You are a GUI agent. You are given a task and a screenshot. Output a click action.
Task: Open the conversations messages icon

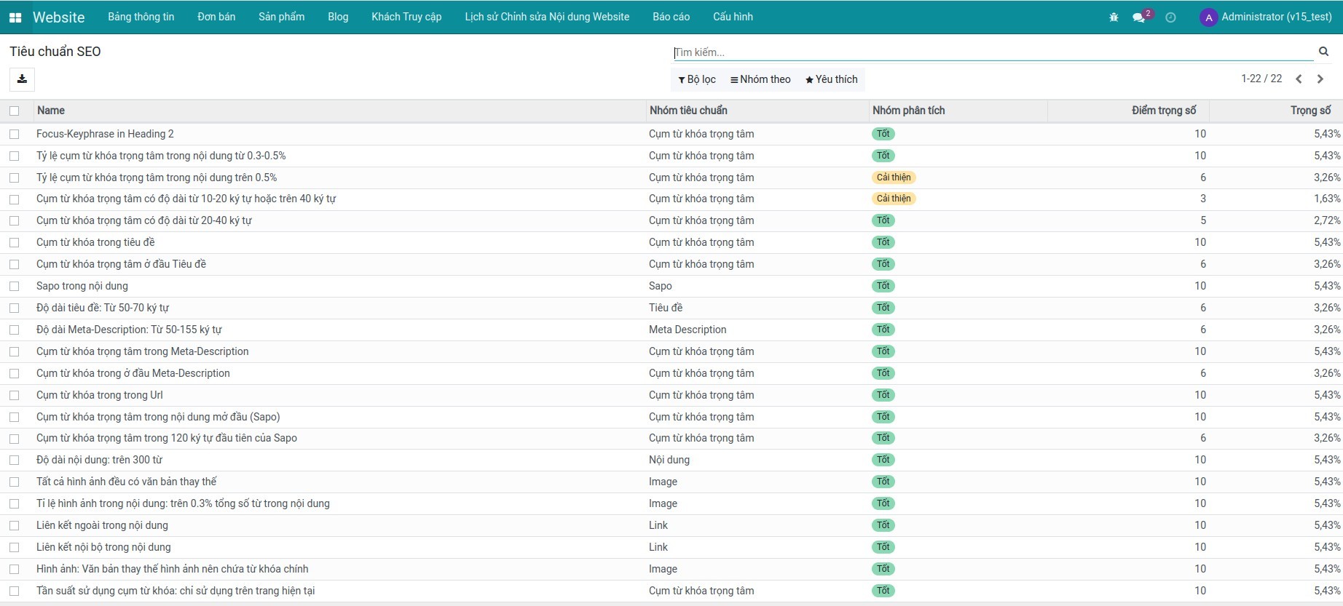point(1139,17)
